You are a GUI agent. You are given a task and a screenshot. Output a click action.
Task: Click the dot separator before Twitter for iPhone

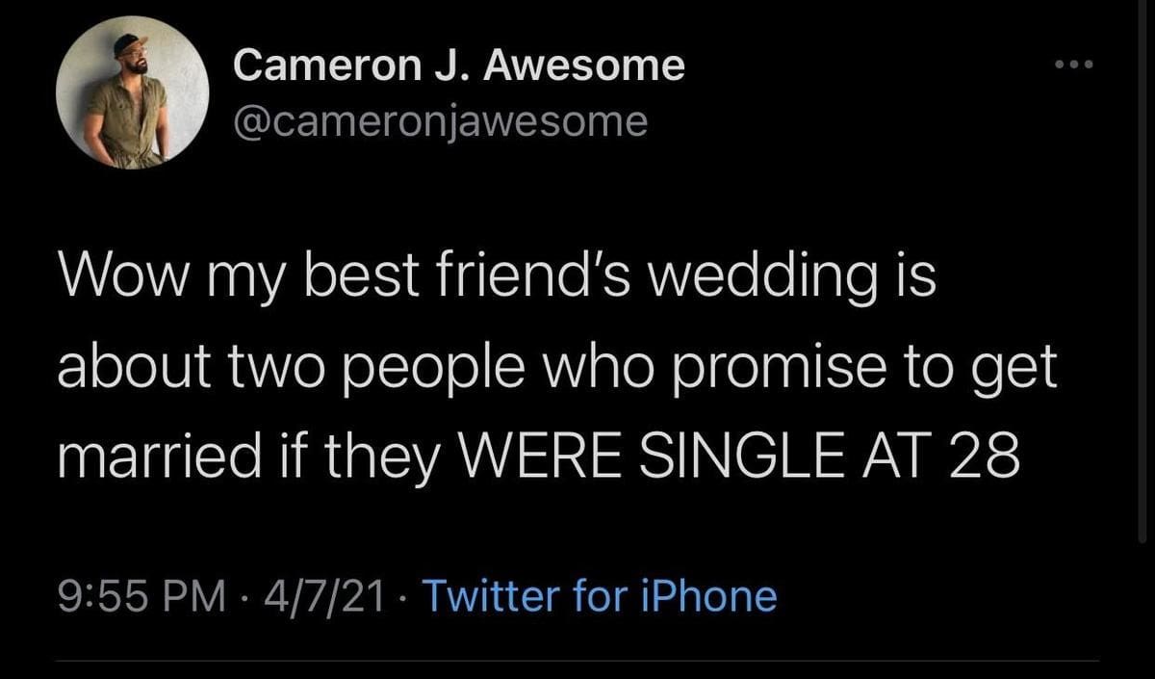[x=400, y=596]
